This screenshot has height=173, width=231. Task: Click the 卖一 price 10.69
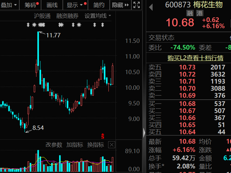point(187,96)
